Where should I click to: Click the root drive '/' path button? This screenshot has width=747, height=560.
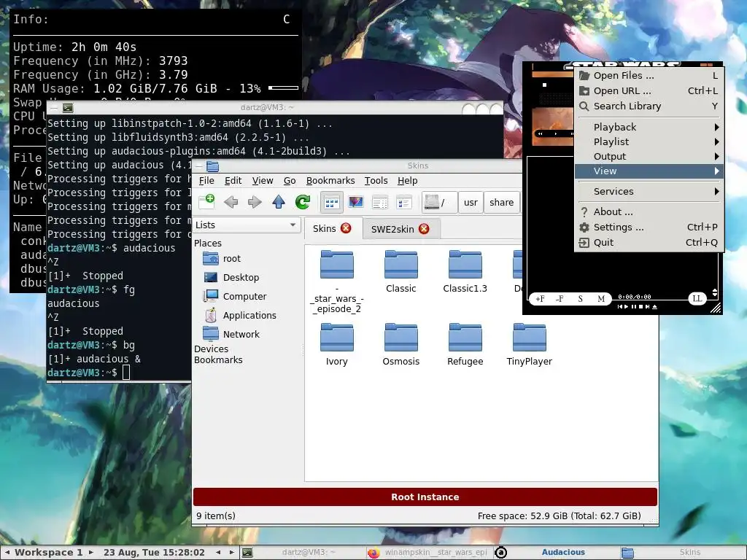[x=439, y=203]
